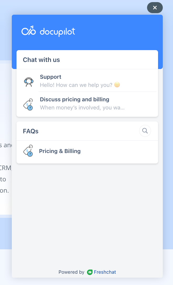Click the price-tag icon next to Pricing & Billing
Image resolution: width=173 pixels, height=285 pixels.
click(x=29, y=151)
